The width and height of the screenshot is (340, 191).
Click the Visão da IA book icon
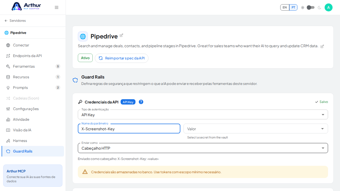[x=8, y=130]
